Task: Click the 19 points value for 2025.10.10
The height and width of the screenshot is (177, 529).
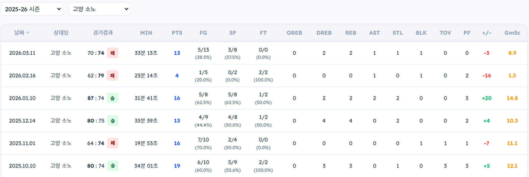Action: point(177,166)
